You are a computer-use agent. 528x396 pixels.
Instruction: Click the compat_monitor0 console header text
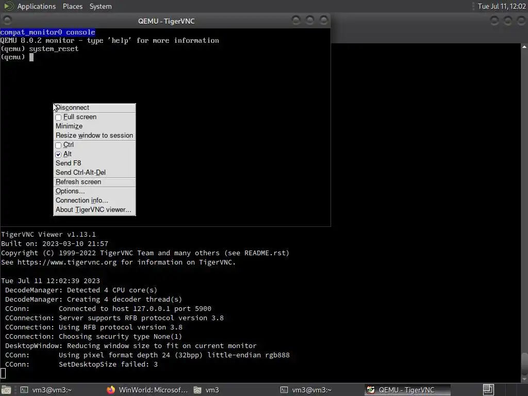coord(47,32)
